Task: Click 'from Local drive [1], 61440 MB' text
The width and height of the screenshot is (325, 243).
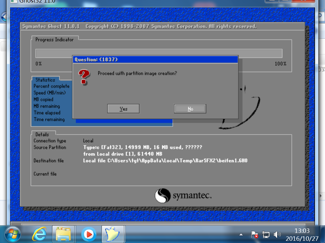Action: pyautogui.click(x=123, y=154)
